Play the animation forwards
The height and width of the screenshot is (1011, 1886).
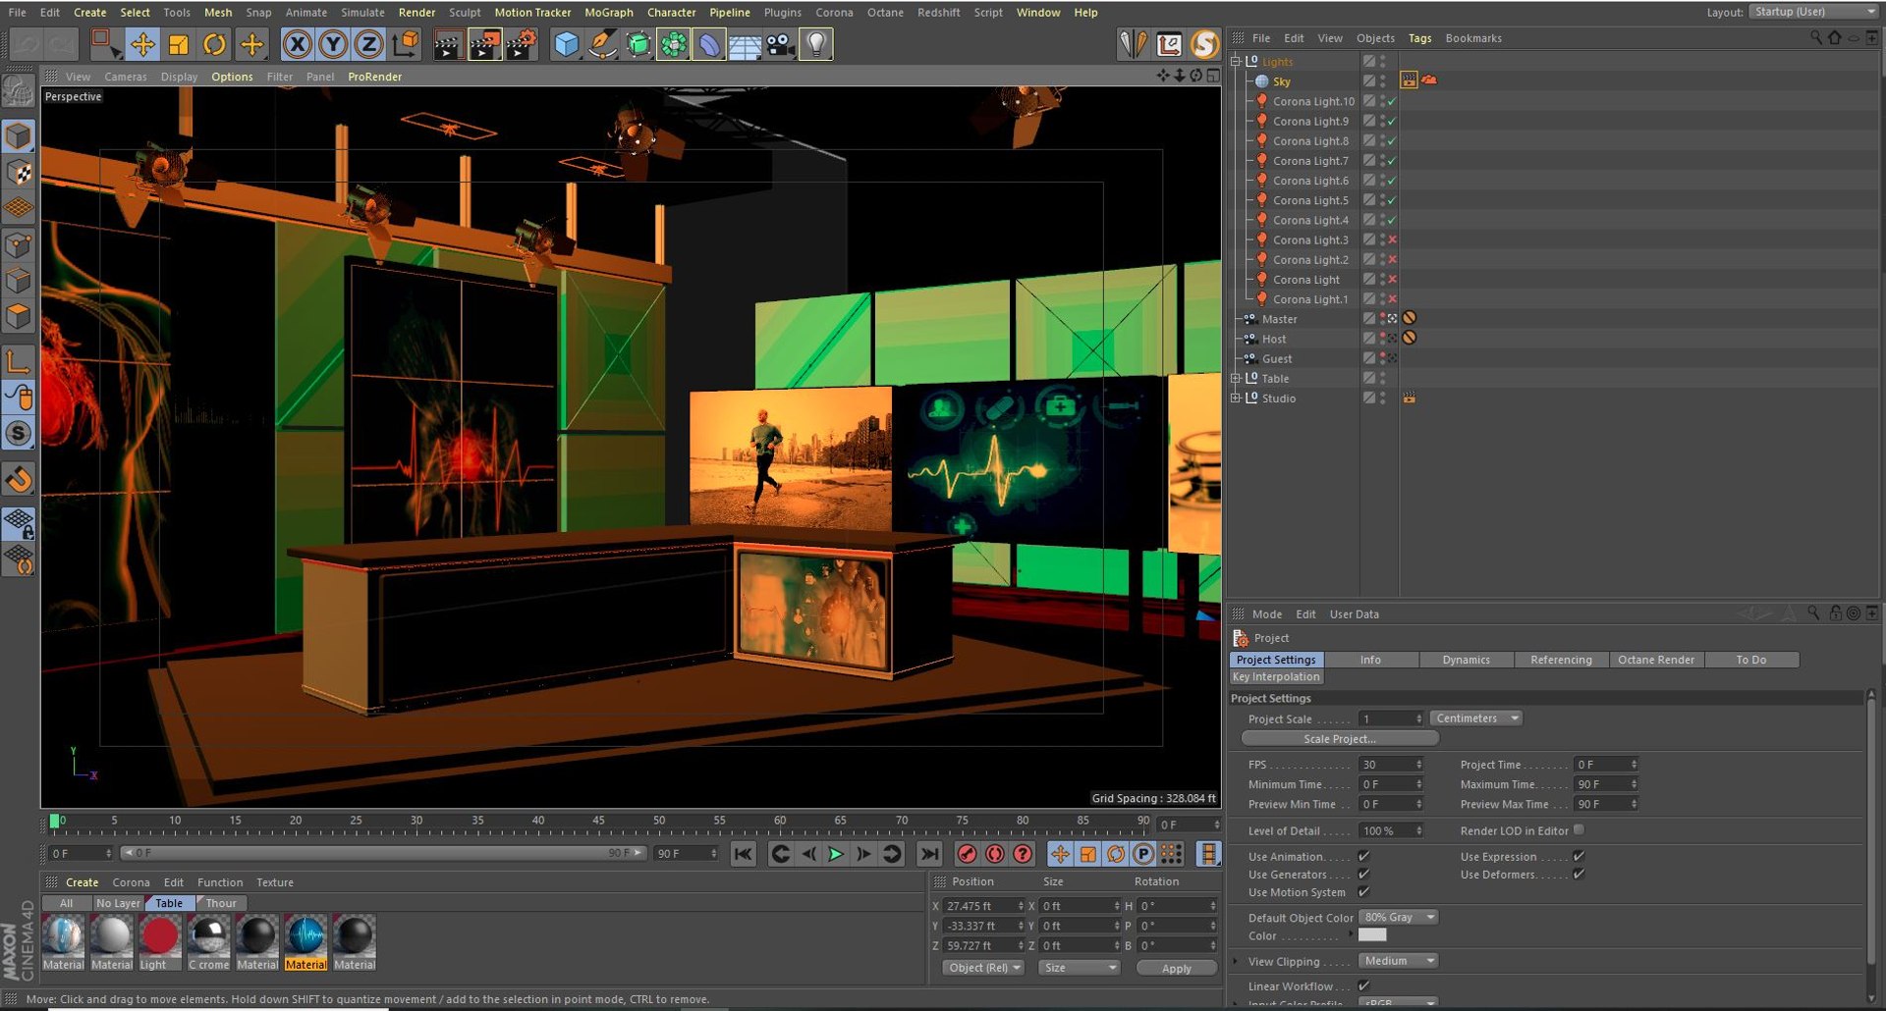[x=836, y=854]
